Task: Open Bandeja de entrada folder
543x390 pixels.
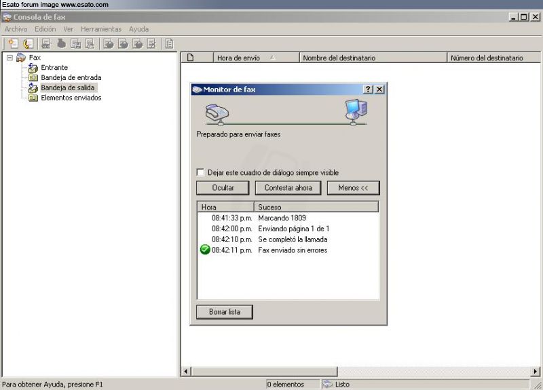Action: click(71, 77)
